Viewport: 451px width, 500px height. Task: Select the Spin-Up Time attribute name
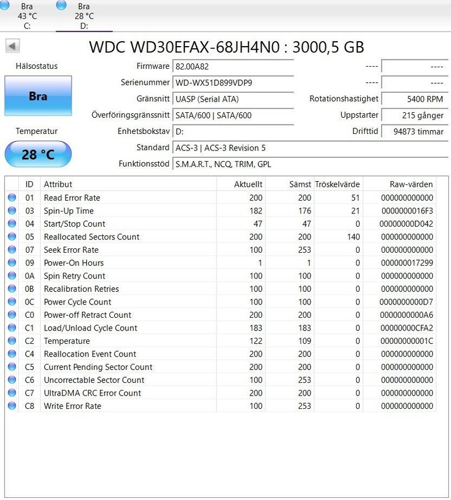click(69, 211)
